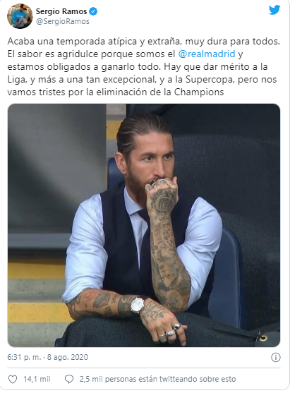Click the tattooed hand in photo
This screenshot has width=290, height=393.
point(162,194)
